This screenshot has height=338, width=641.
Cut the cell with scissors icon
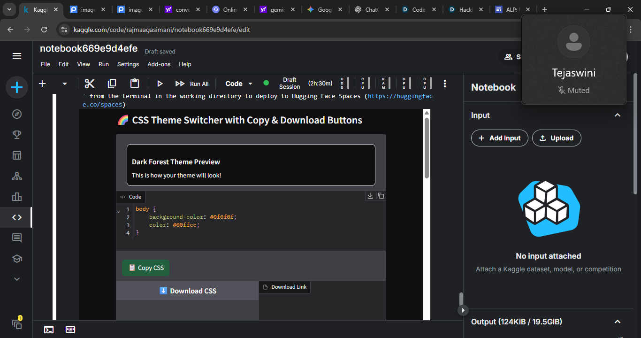90,84
